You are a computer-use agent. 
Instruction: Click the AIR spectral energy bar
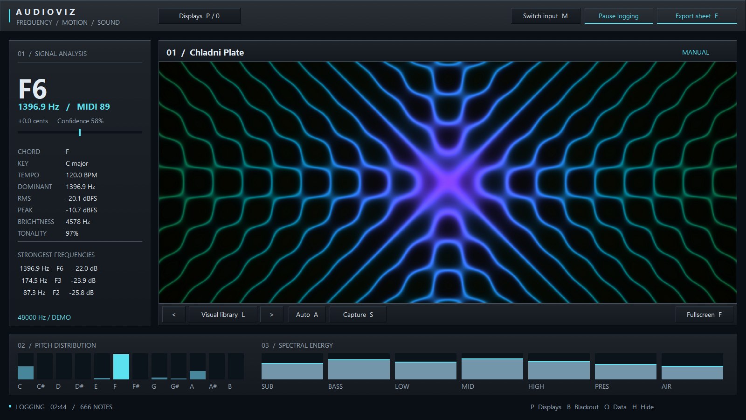point(692,366)
